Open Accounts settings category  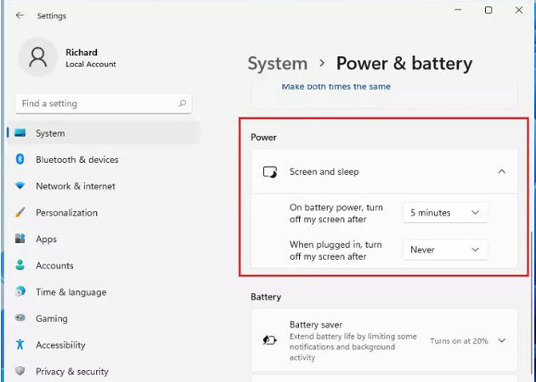pyautogui.click(x=54, y=266)
